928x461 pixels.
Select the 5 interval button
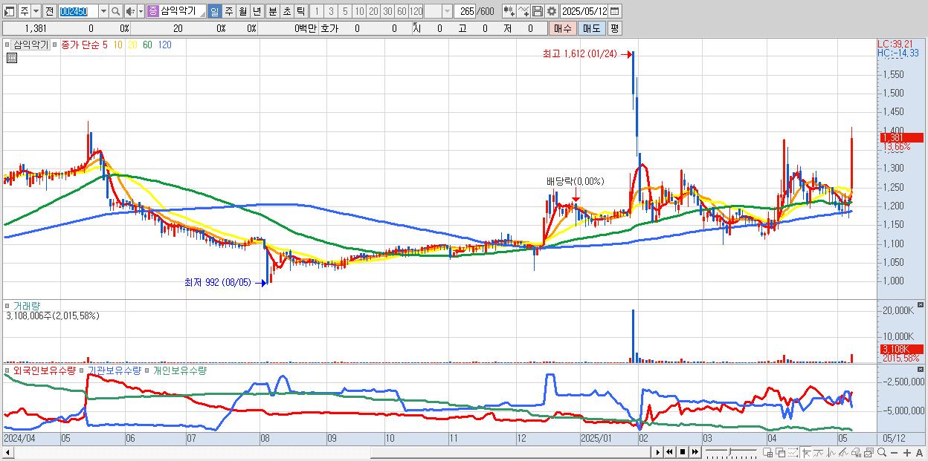click(x=345, y=11)
